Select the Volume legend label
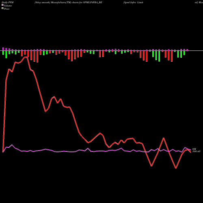Screen dimensions: 203x203 (x=8, y=6)
